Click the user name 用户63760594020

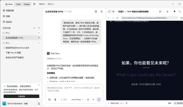click(x=15, y=104)
